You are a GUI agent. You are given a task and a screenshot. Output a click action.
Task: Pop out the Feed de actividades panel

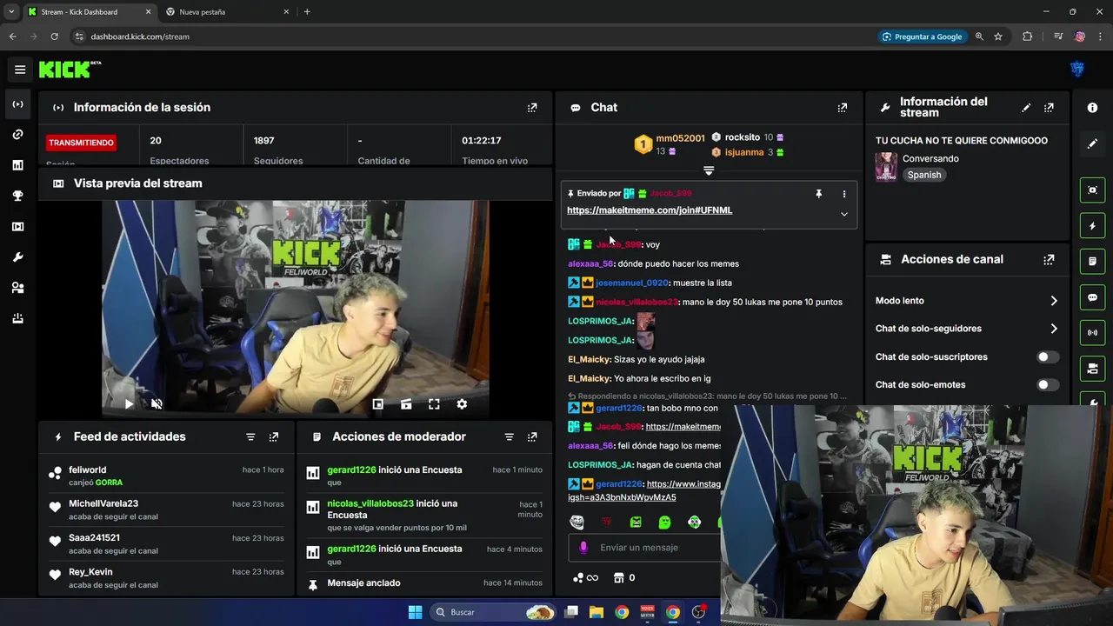point(273,436)
